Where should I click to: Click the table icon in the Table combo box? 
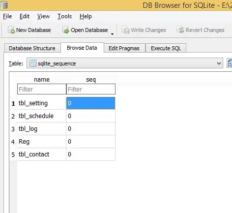click(33, 63)
